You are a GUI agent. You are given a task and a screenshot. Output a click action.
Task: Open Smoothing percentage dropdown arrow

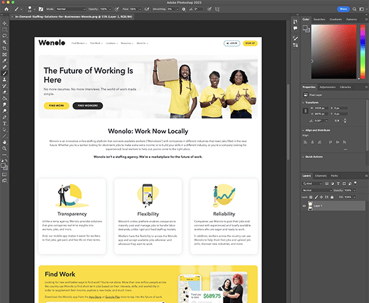click(x=177, y=9)
